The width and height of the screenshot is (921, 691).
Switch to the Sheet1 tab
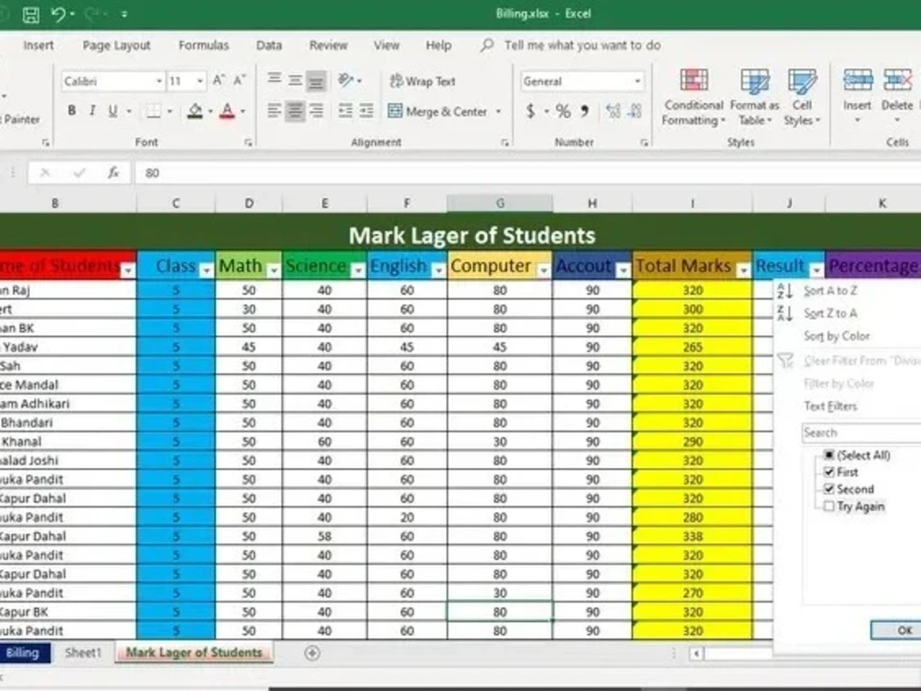(x=84, y=653)
